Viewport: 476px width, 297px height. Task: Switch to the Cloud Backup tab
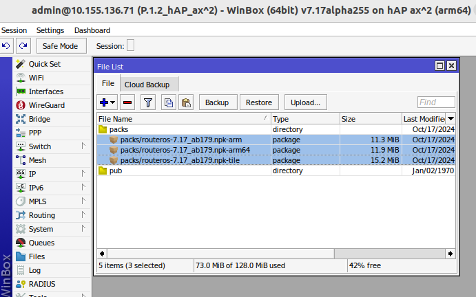pyautogui.click(x=146, y=84)
